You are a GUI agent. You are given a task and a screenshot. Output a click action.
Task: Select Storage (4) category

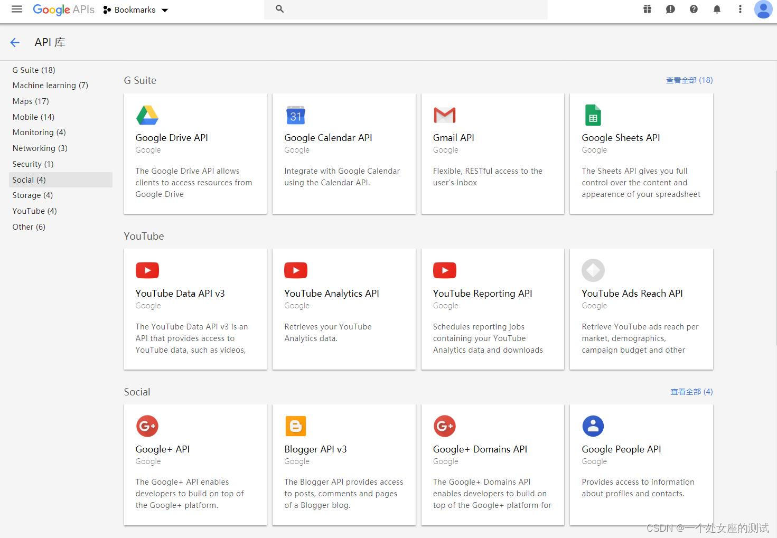point(33,195)
